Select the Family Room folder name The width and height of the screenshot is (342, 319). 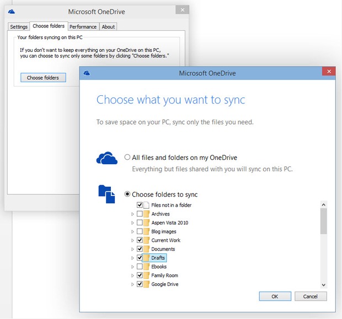point(164,275)
